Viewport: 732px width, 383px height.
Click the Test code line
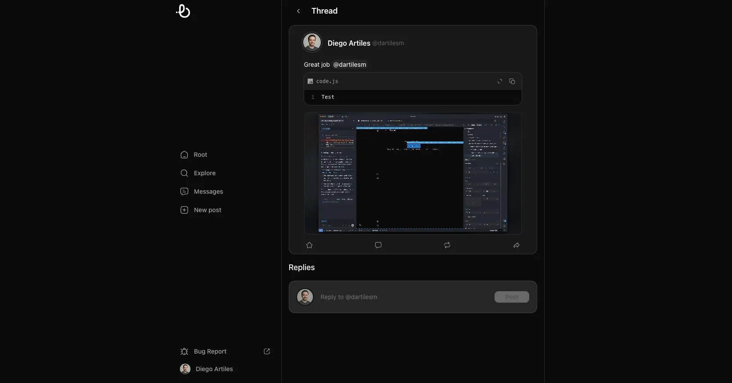tap(328, 97)
